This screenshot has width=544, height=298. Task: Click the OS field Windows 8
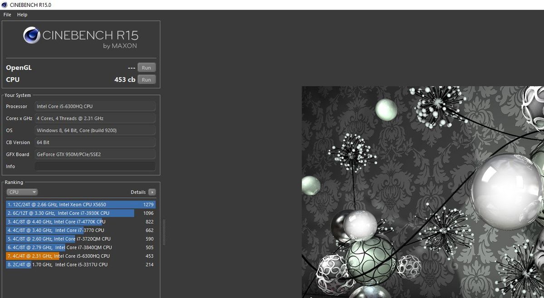pyautogui.click(x=95, y=130)
